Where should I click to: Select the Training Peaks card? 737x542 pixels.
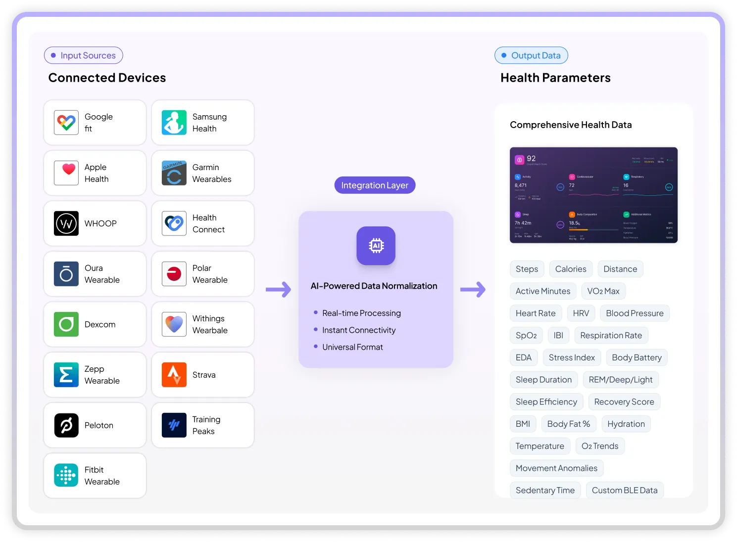pos(203,425)
